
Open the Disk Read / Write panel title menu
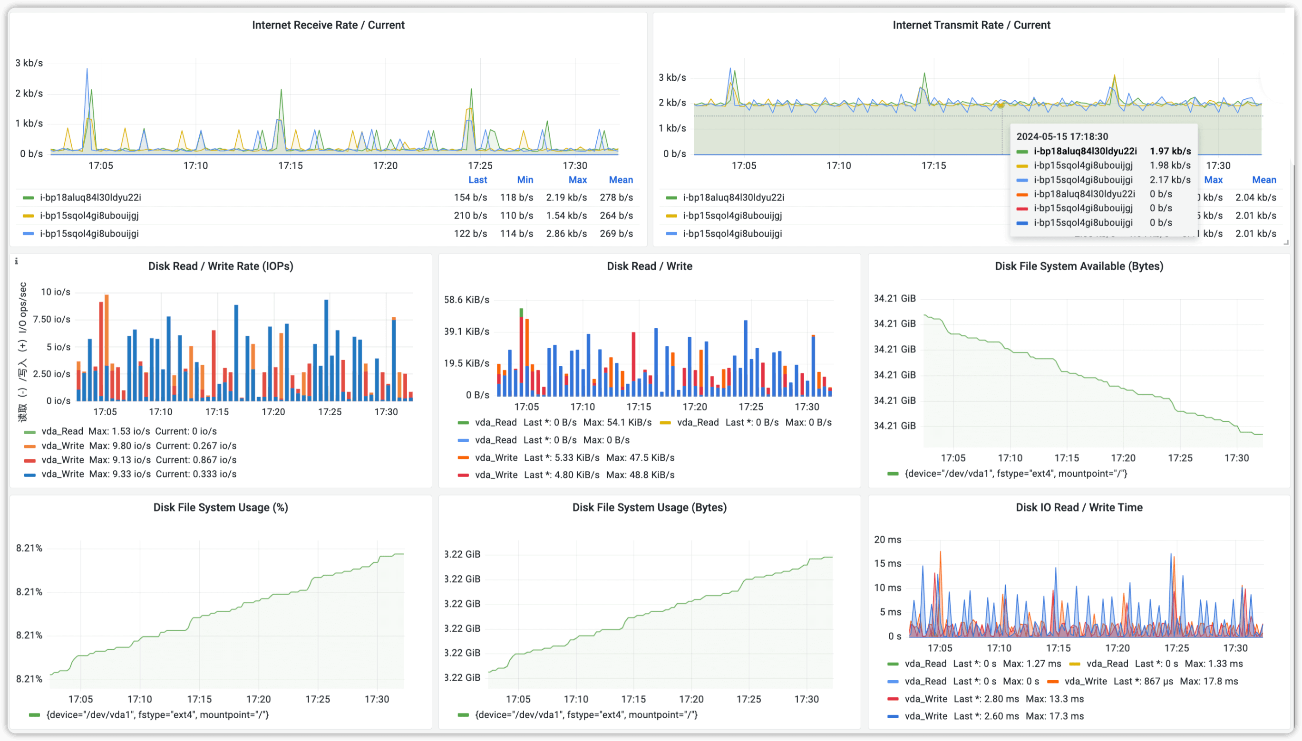(x=649, y=266)
